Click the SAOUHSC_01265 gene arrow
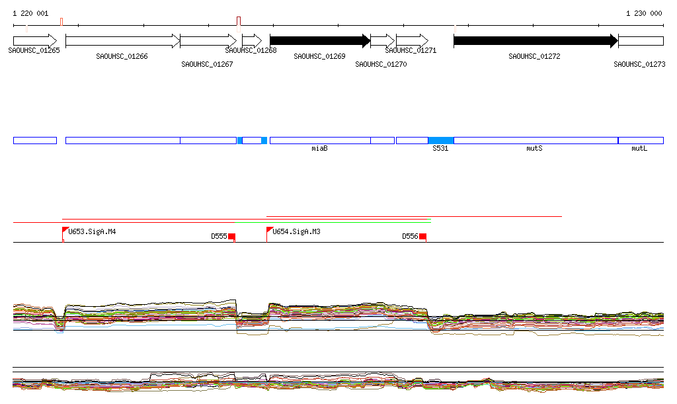 35,41
